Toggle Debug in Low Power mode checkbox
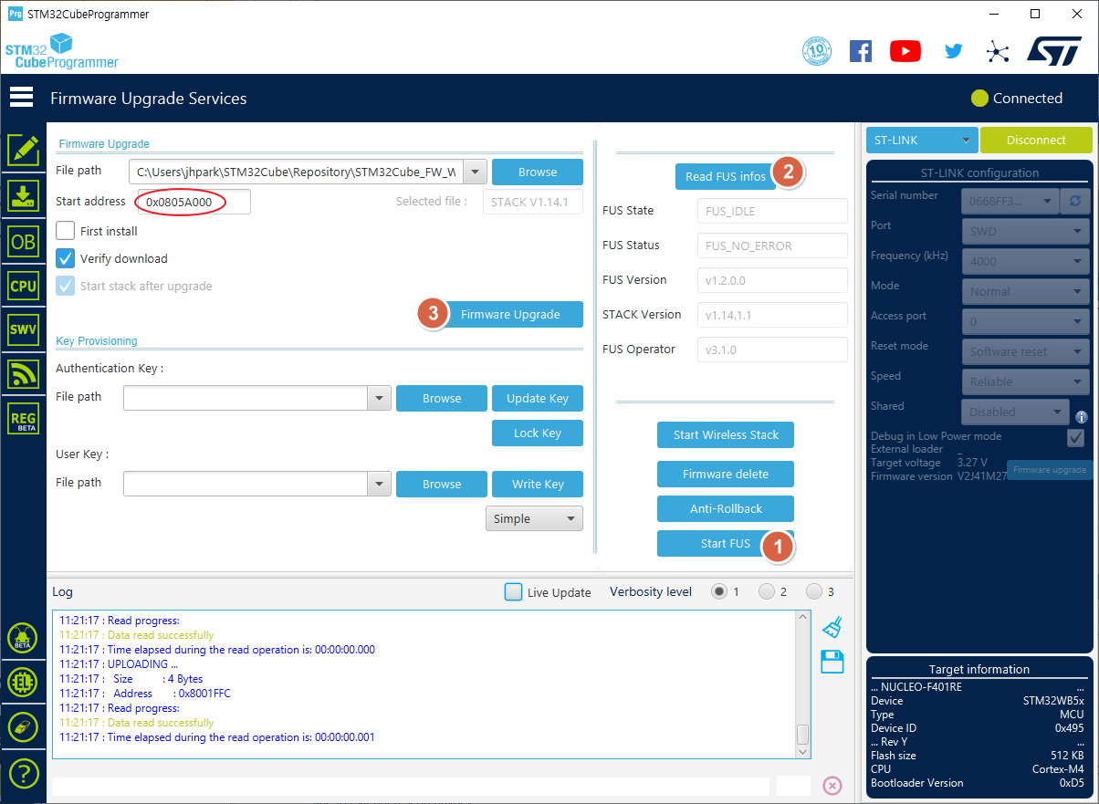1099x804 pixels. [1075, 437]
